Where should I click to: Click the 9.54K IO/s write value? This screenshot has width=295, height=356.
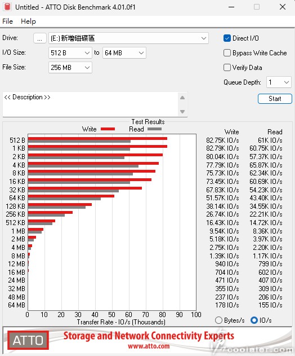pos(224,231)
